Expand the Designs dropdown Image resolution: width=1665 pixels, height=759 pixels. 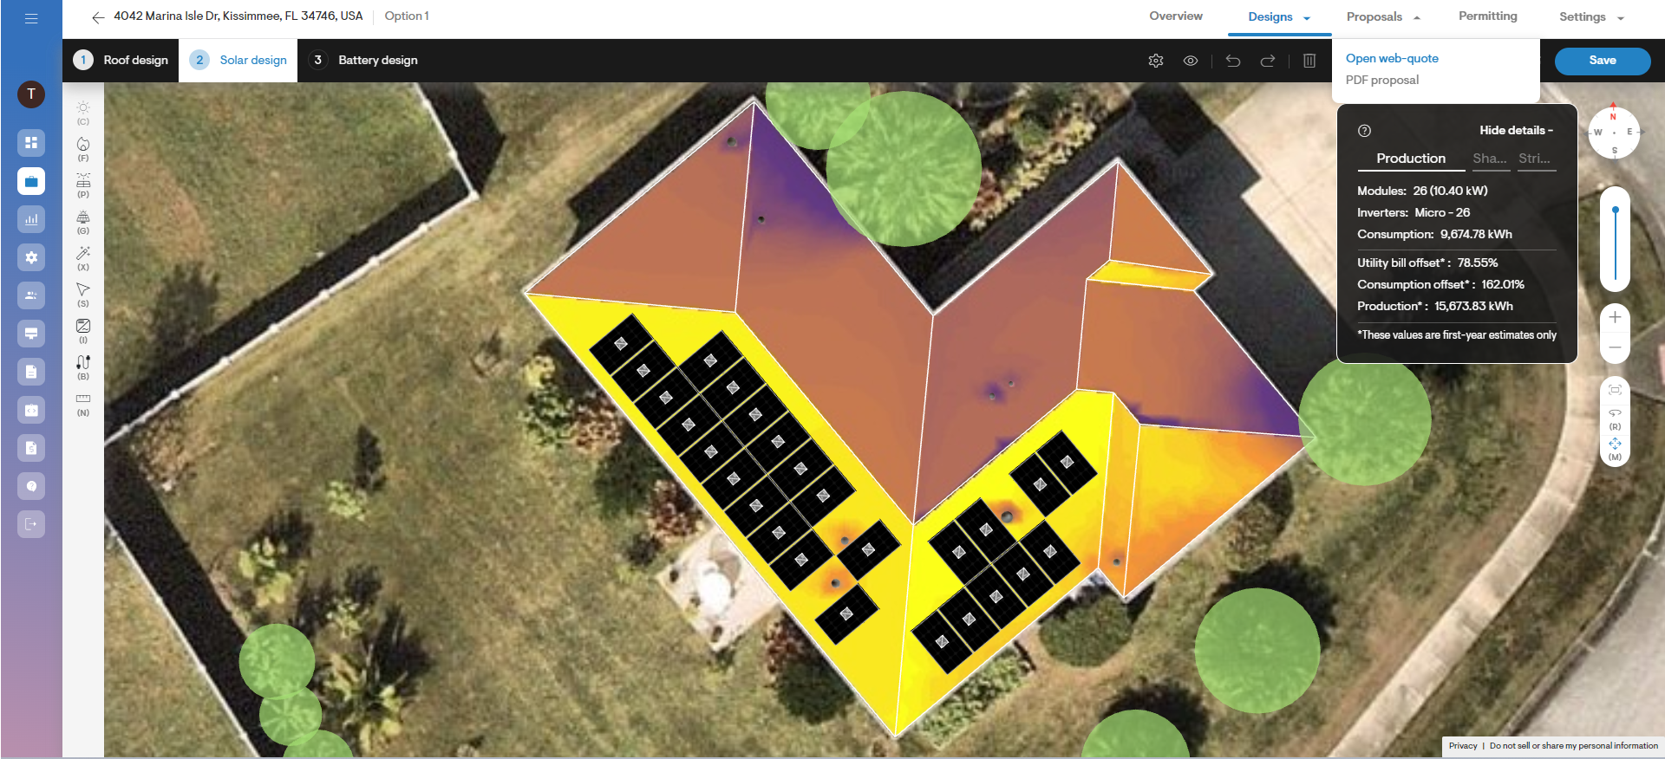(x=1279, y=17)
